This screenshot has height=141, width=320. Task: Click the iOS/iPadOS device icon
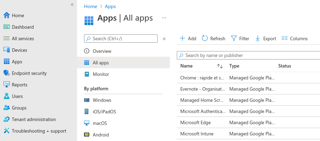[x=86, y=111]
